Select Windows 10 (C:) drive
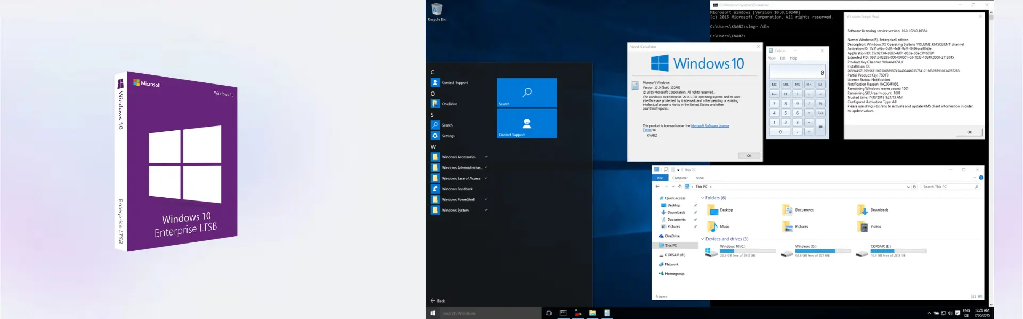 pyautogui.click(x=740, y=251)
